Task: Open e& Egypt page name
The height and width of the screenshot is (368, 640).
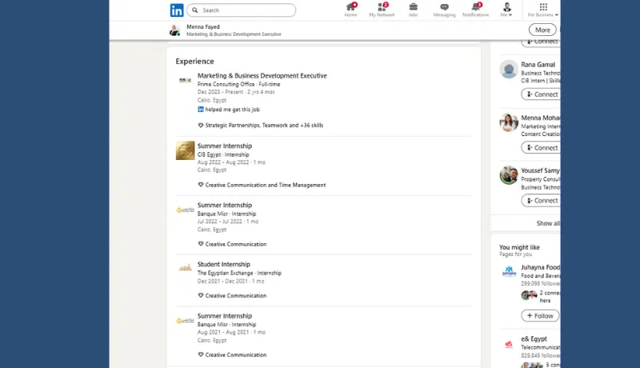Action: point(534,338)
